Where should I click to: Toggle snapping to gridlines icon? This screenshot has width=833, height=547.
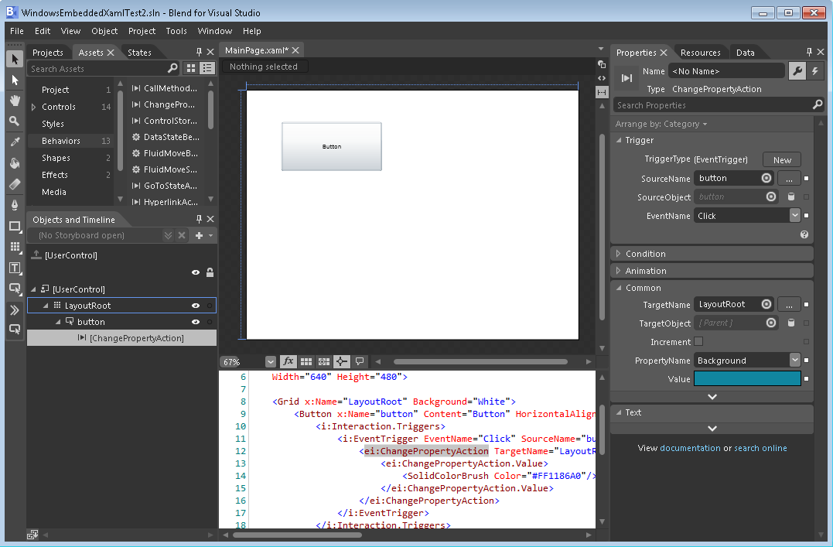point(323,361)
